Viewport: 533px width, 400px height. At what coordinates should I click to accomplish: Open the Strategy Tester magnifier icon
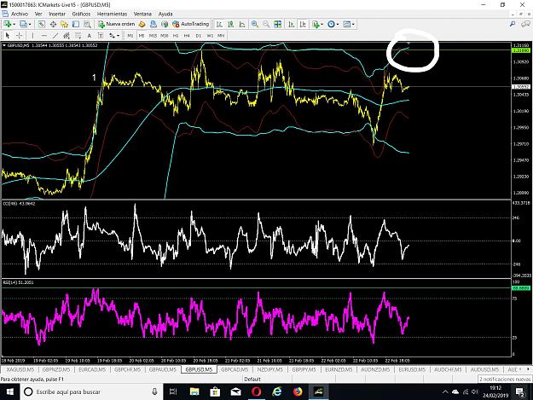(87, 24)
